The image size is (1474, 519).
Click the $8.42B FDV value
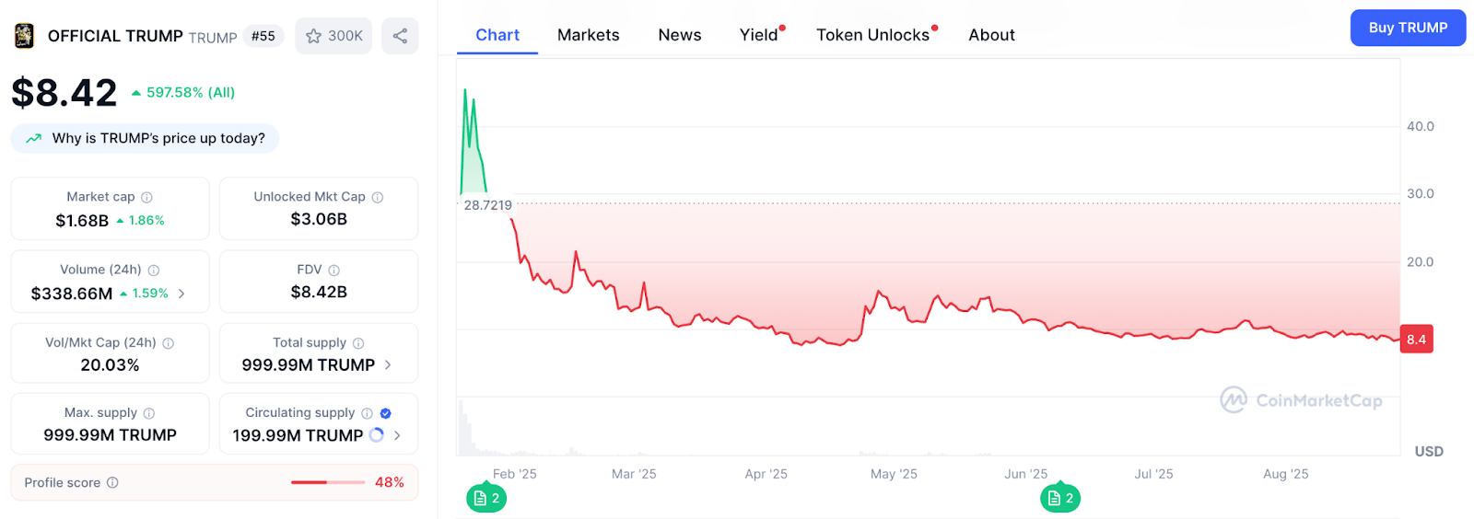coord(319,292)
